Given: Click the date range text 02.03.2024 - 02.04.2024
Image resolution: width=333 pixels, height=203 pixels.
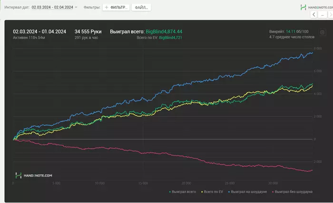Looking at the screenshot, I should (x=52, y=7).
